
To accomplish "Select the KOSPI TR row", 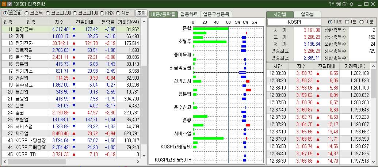I will point(71,155).
